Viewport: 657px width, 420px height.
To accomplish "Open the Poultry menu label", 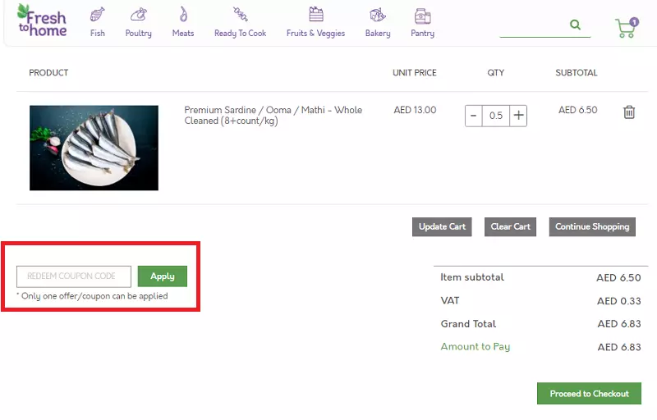I will coord(138,34).
